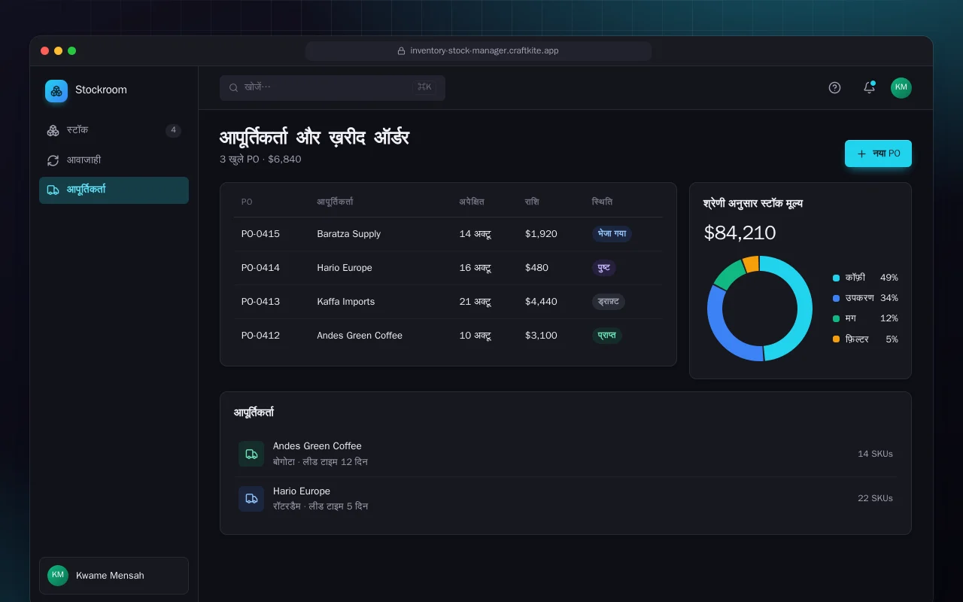The height and width of the screenshot is (602, 963).
Task: Click the donut chart
Action: [760, 309]
